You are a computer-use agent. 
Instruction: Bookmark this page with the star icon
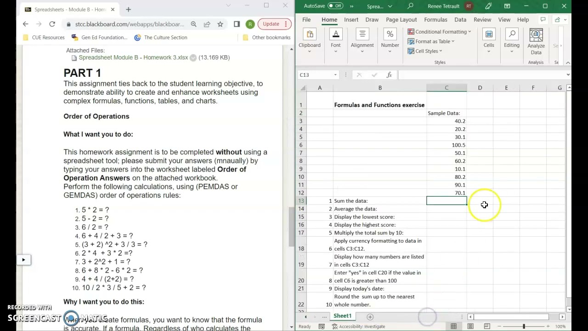click(x=220, y=24)
